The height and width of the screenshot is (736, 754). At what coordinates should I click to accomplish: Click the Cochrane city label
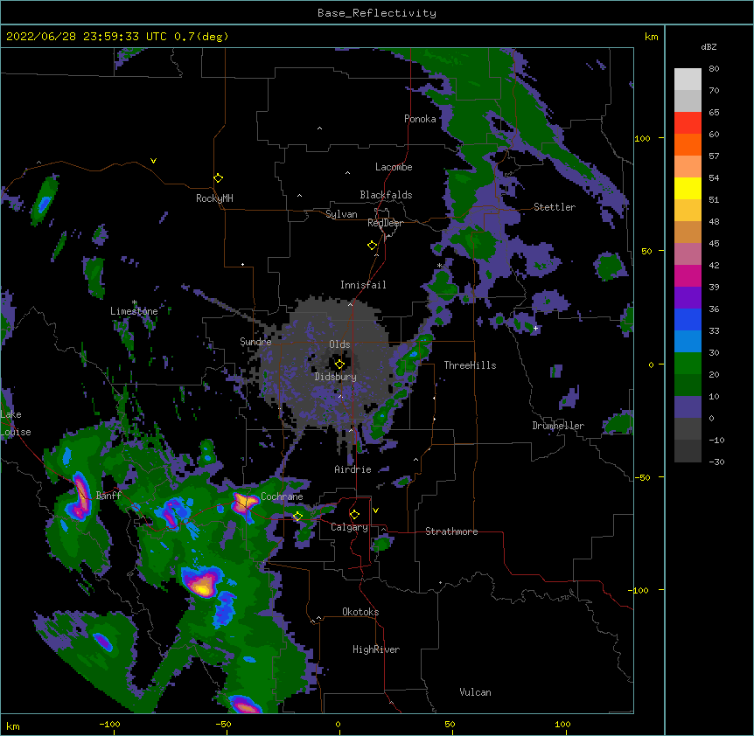[282, 496]
